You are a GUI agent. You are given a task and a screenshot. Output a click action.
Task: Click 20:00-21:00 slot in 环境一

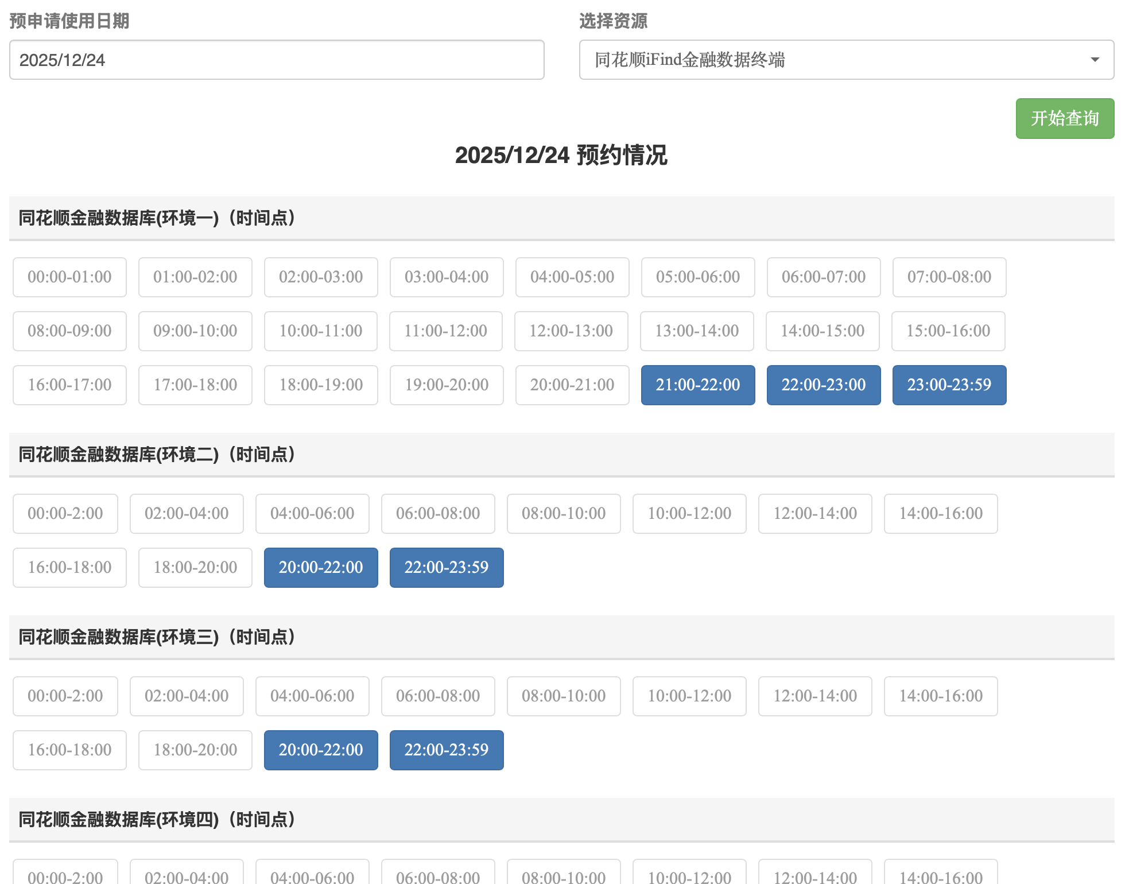tap(572, 385)
